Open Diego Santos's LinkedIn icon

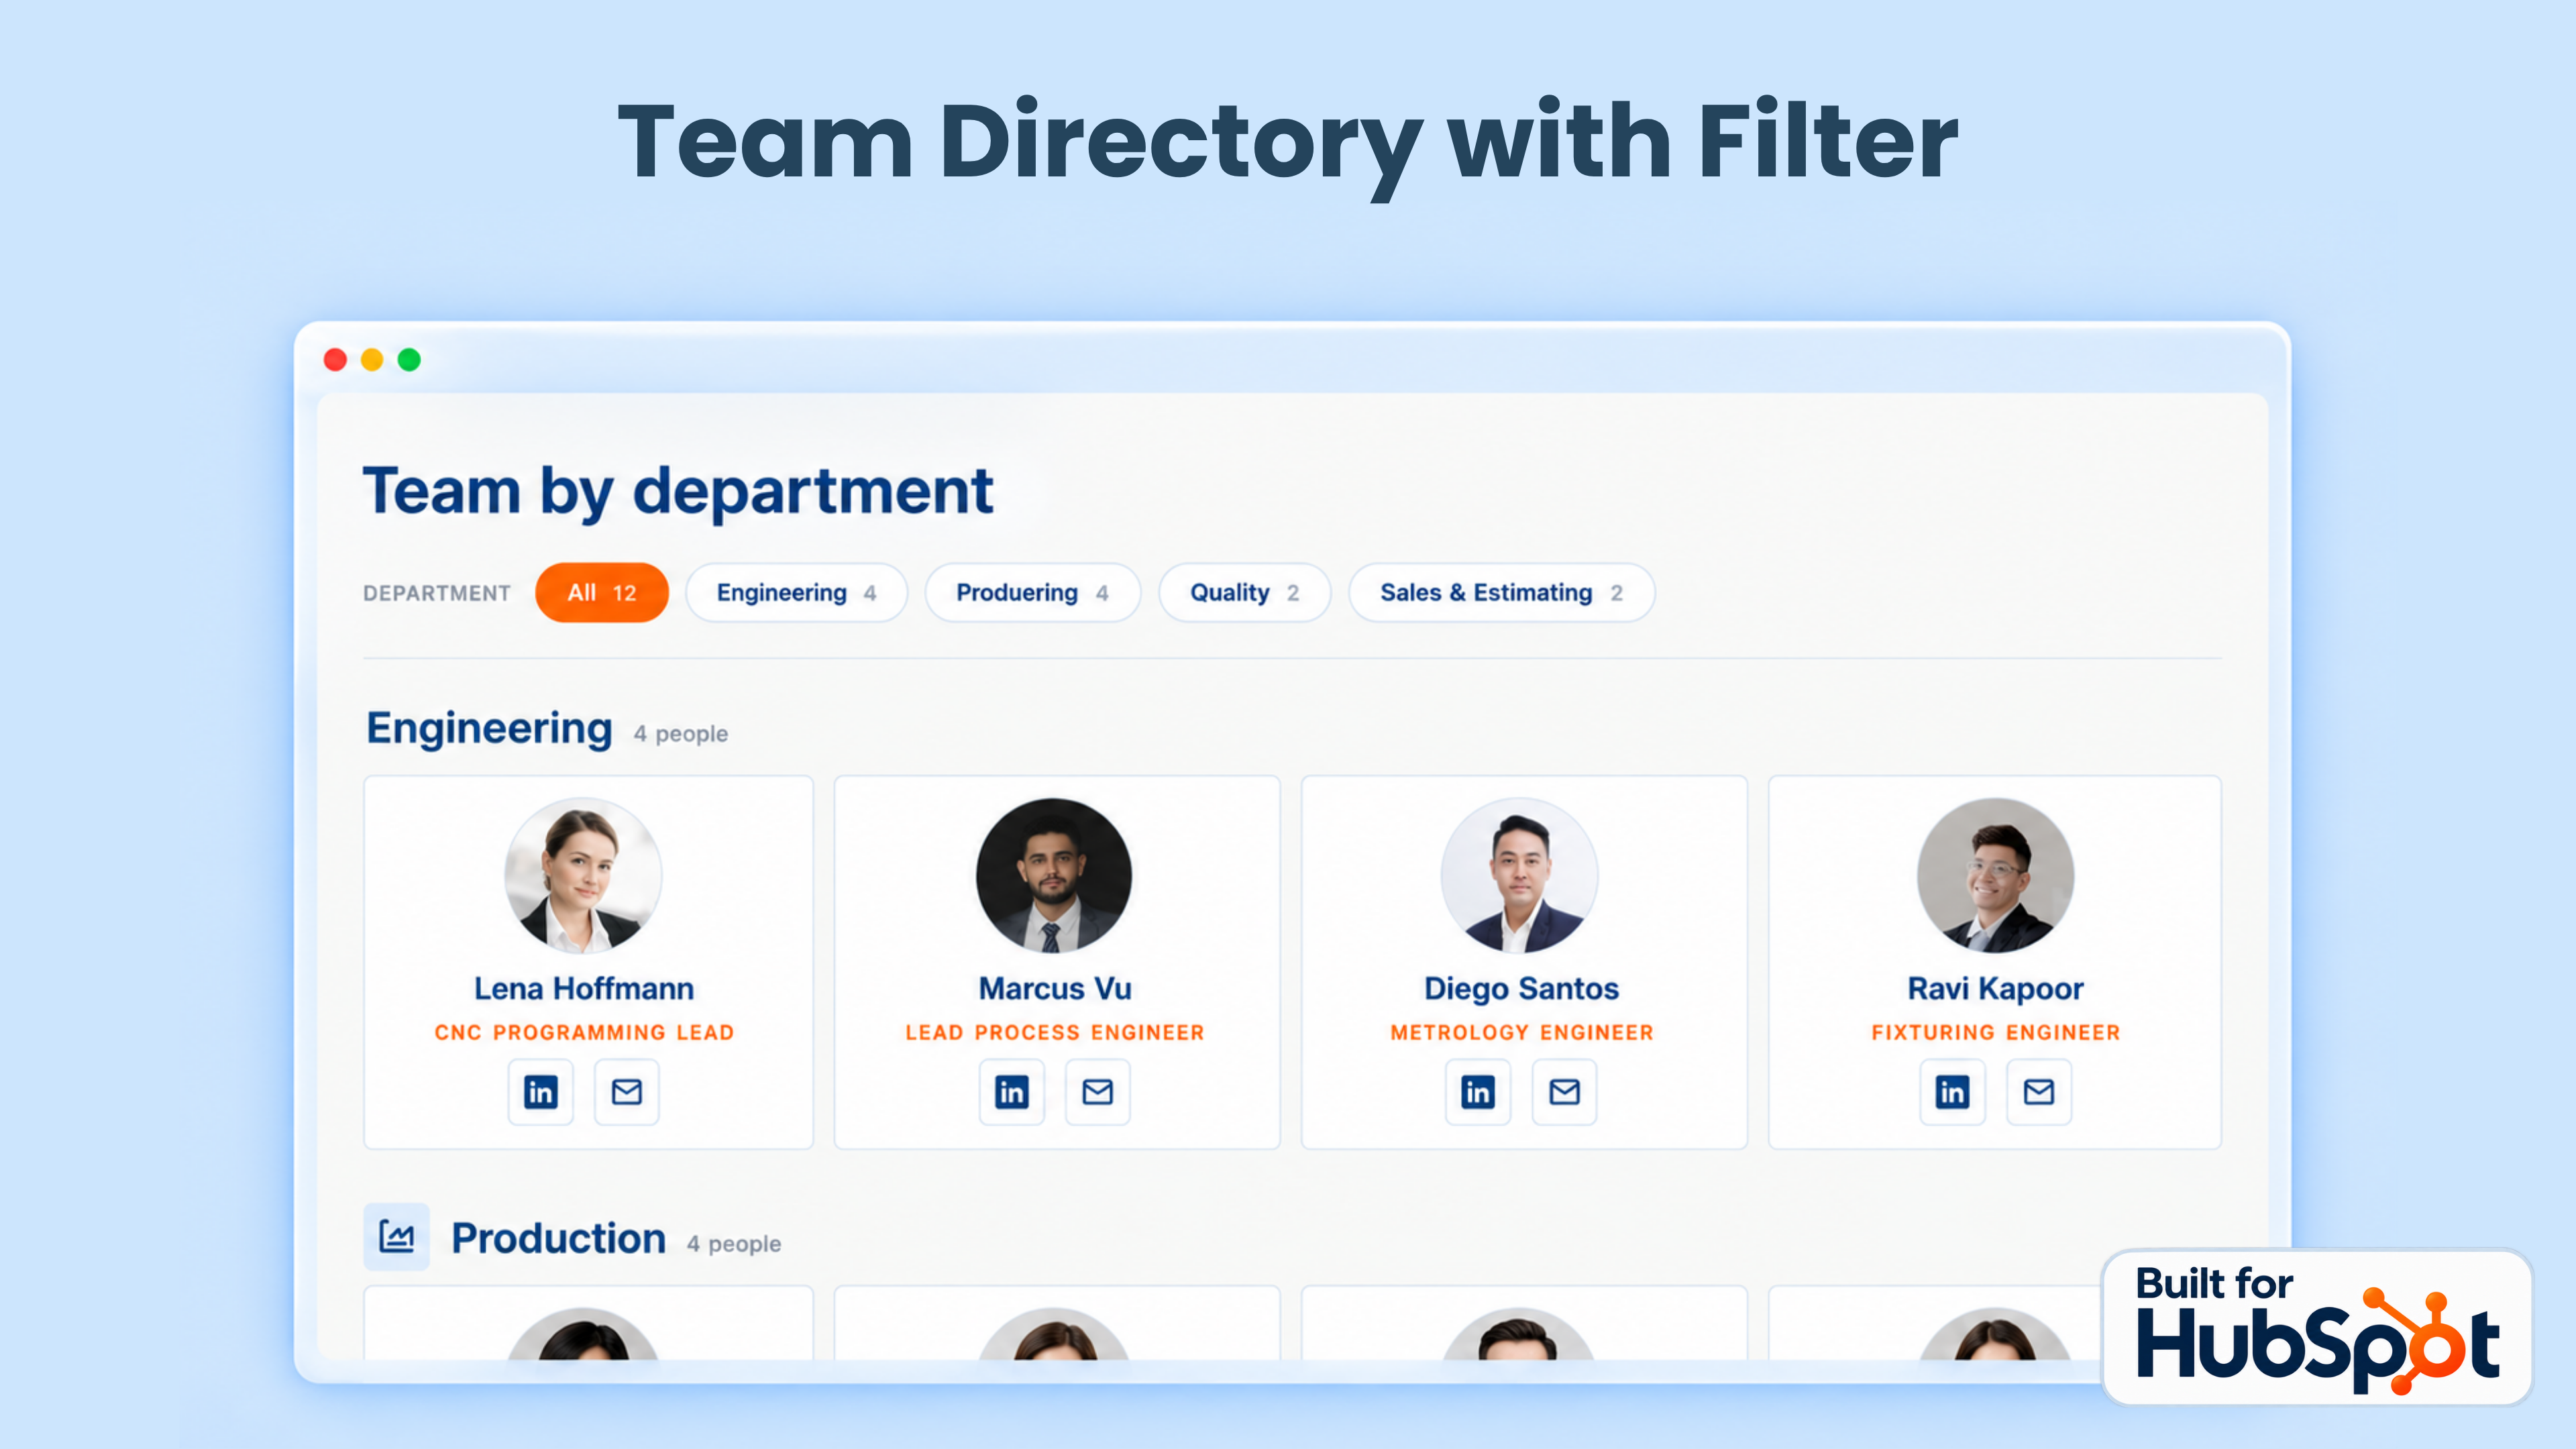point(1478,1091)
